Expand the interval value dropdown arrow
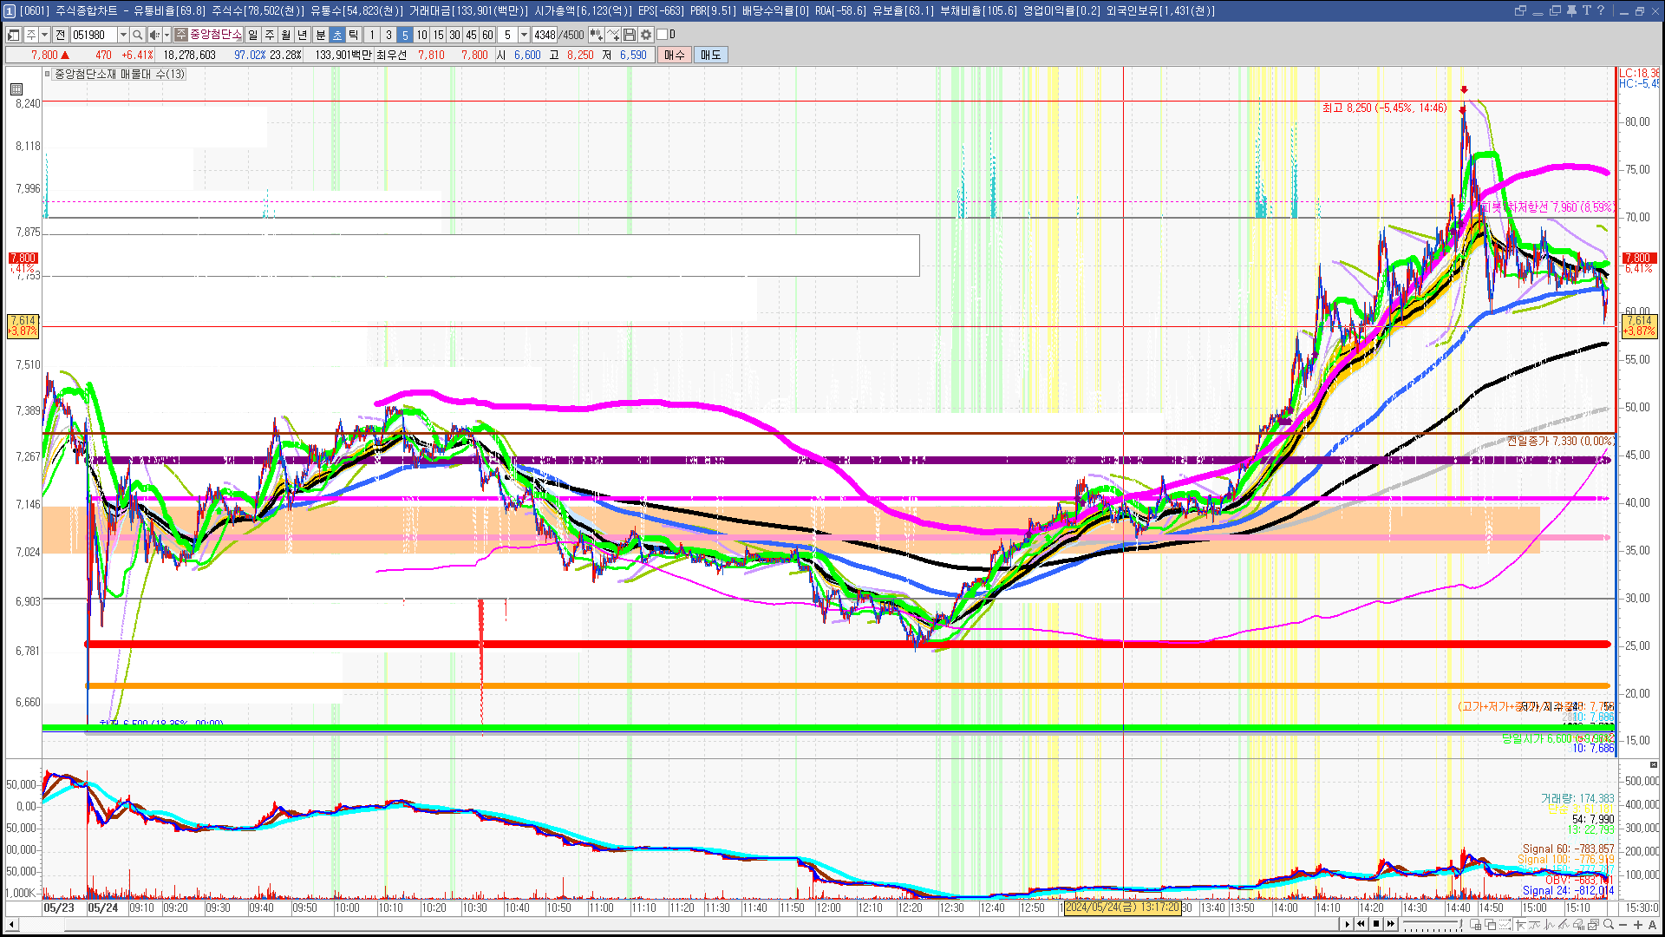Screen dimensions: 1665x937 [524, 35]
